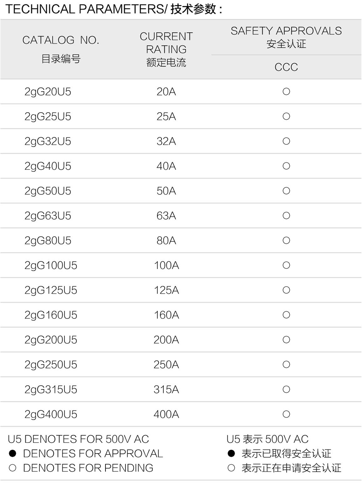Viewport: 362px width, 483px height.
Task: Click the filled dot before DENOTES FOR APPROVAL
Action: [12, 453]
